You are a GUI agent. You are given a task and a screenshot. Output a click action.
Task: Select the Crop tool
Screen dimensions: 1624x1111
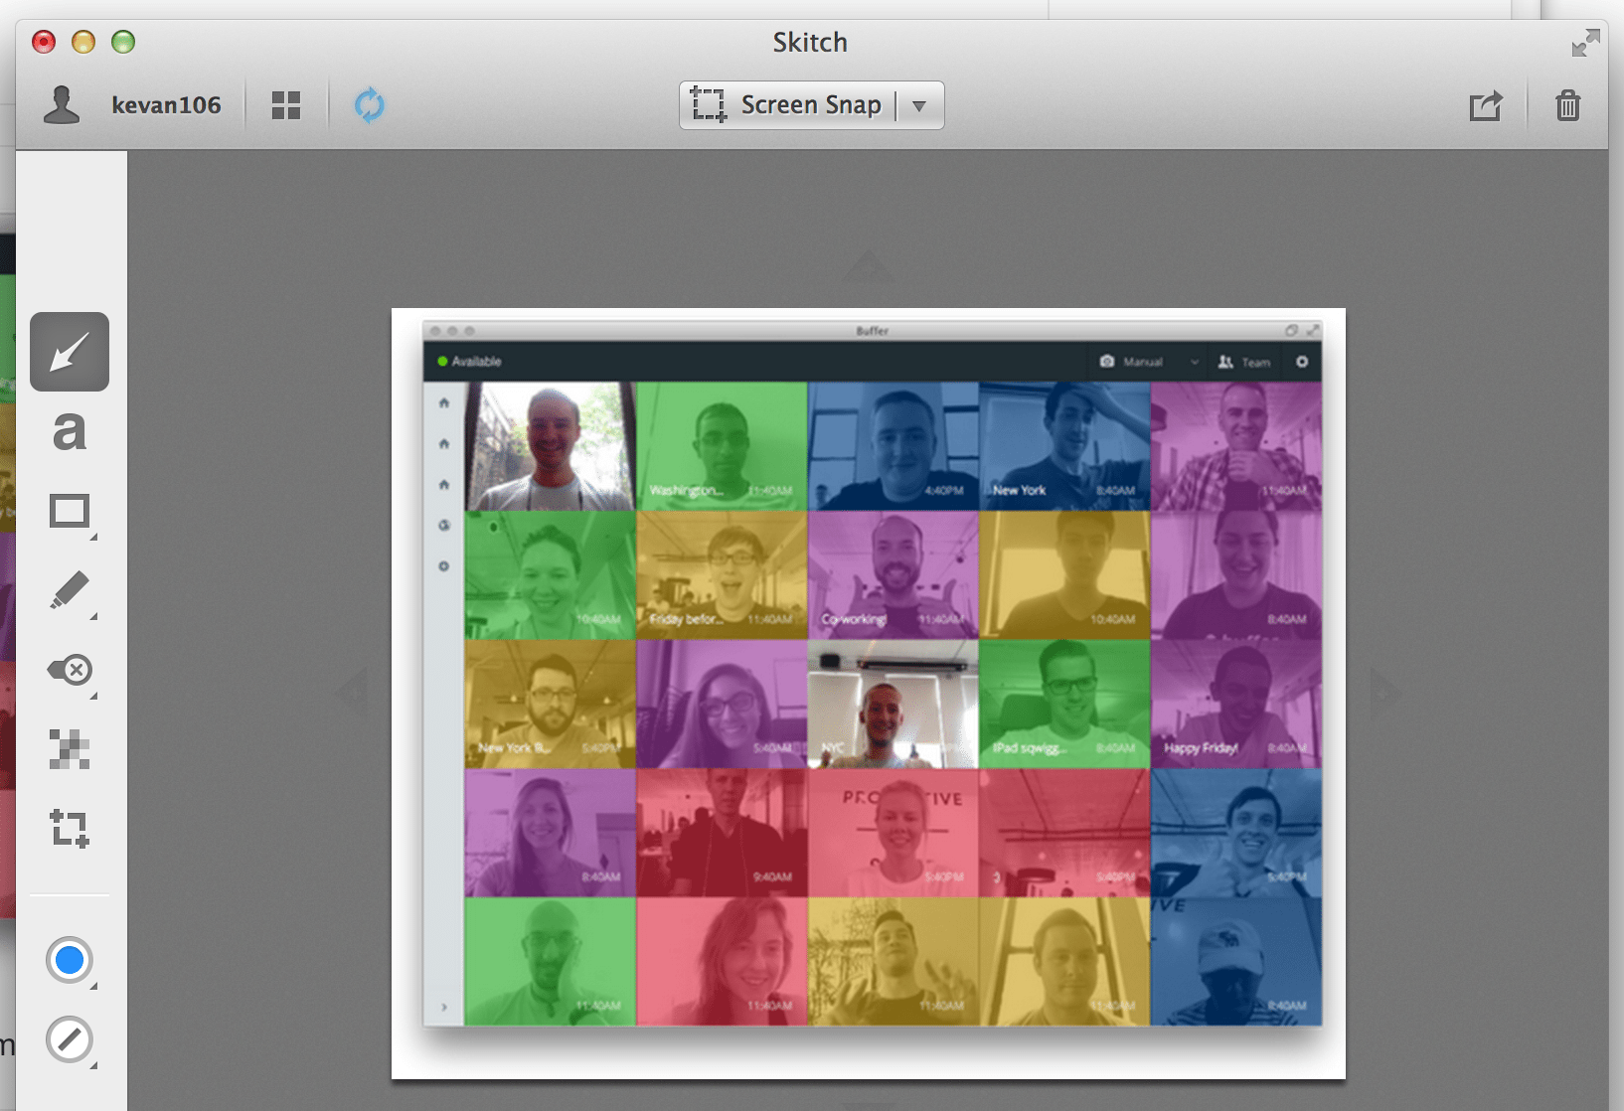(70, 828)
